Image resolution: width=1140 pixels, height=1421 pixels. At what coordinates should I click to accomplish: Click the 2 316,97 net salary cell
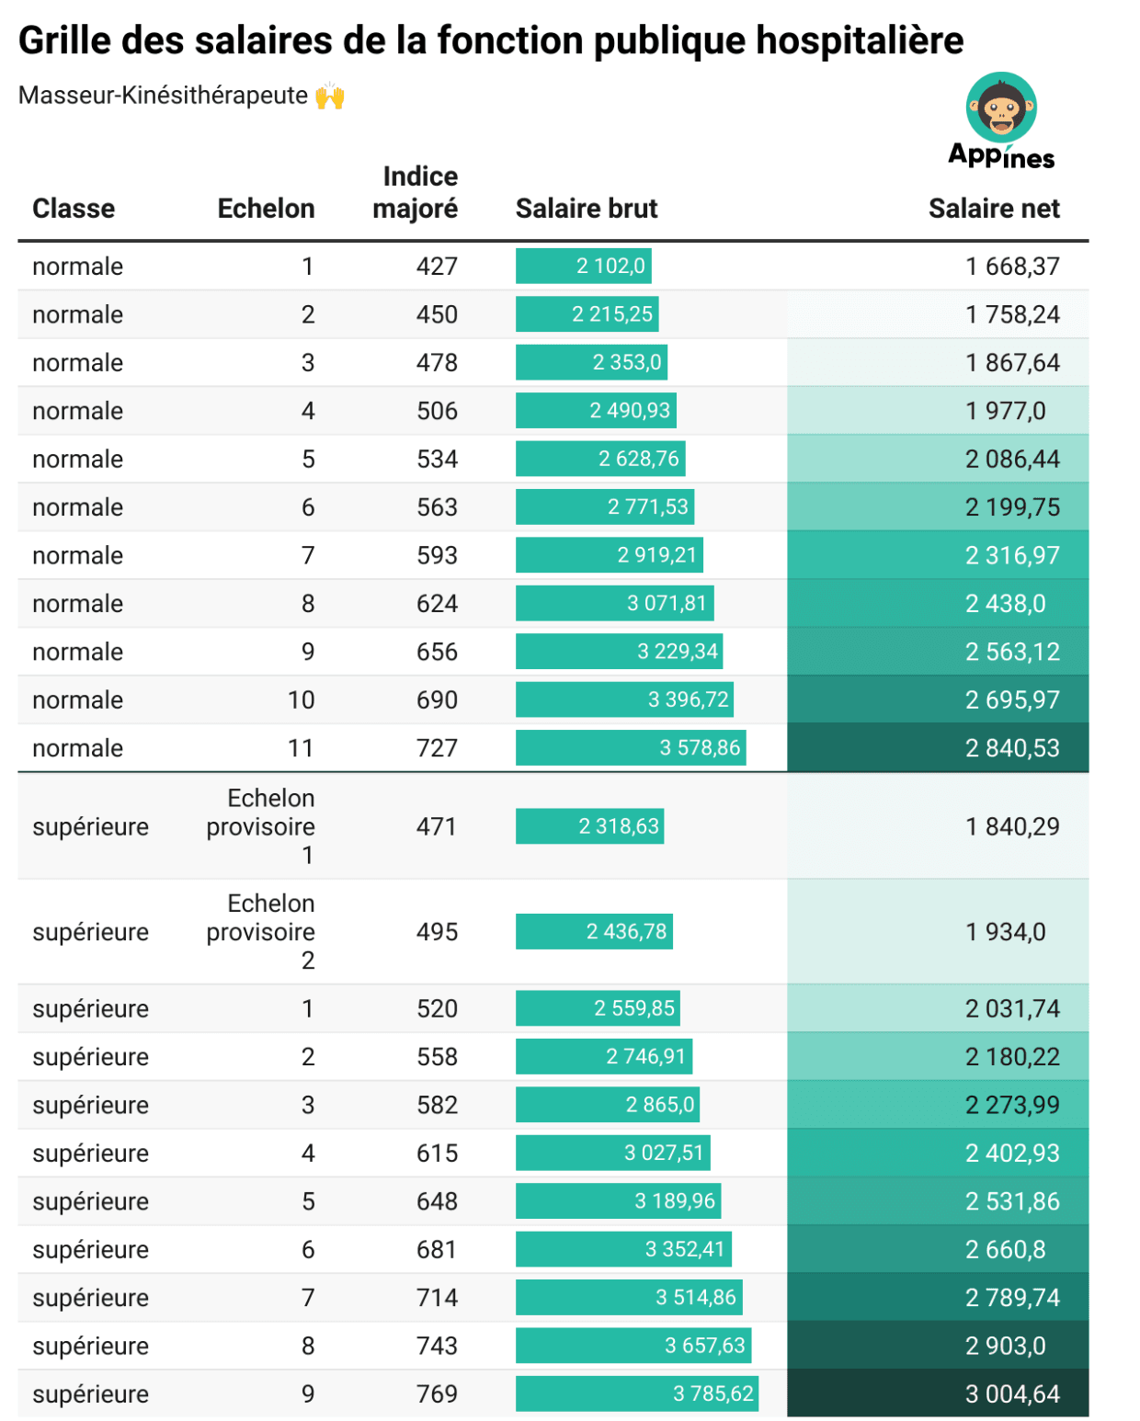coord(1012,555)
